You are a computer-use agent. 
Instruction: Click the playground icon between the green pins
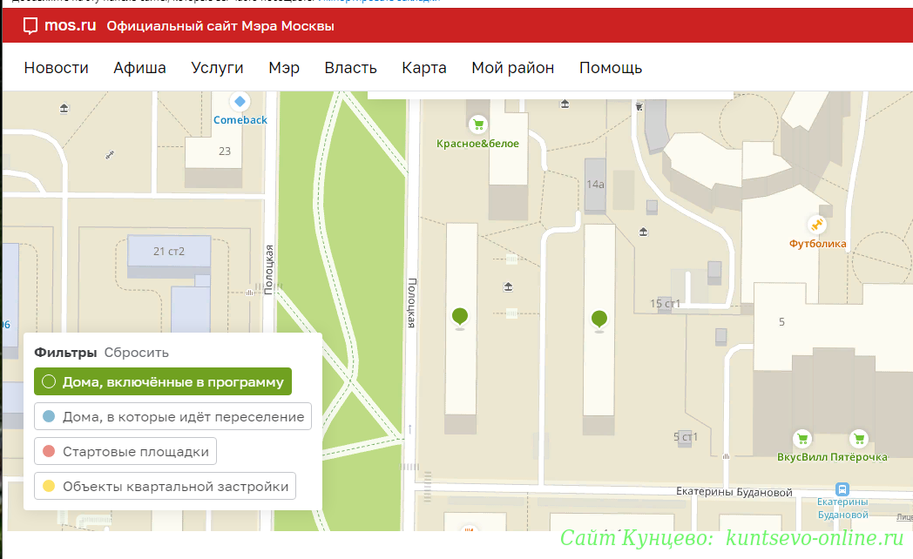pos(508,286)
